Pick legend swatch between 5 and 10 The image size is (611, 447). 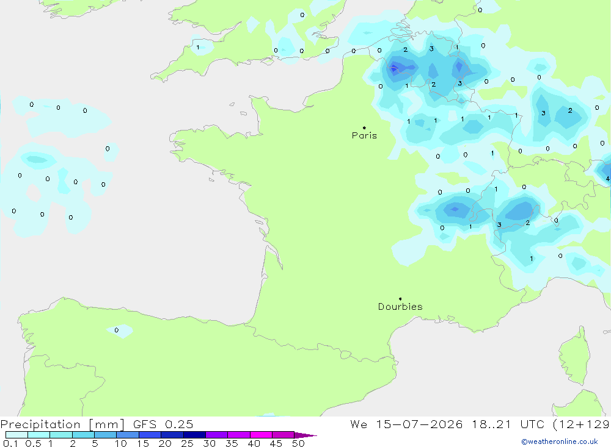pos(106,435)
